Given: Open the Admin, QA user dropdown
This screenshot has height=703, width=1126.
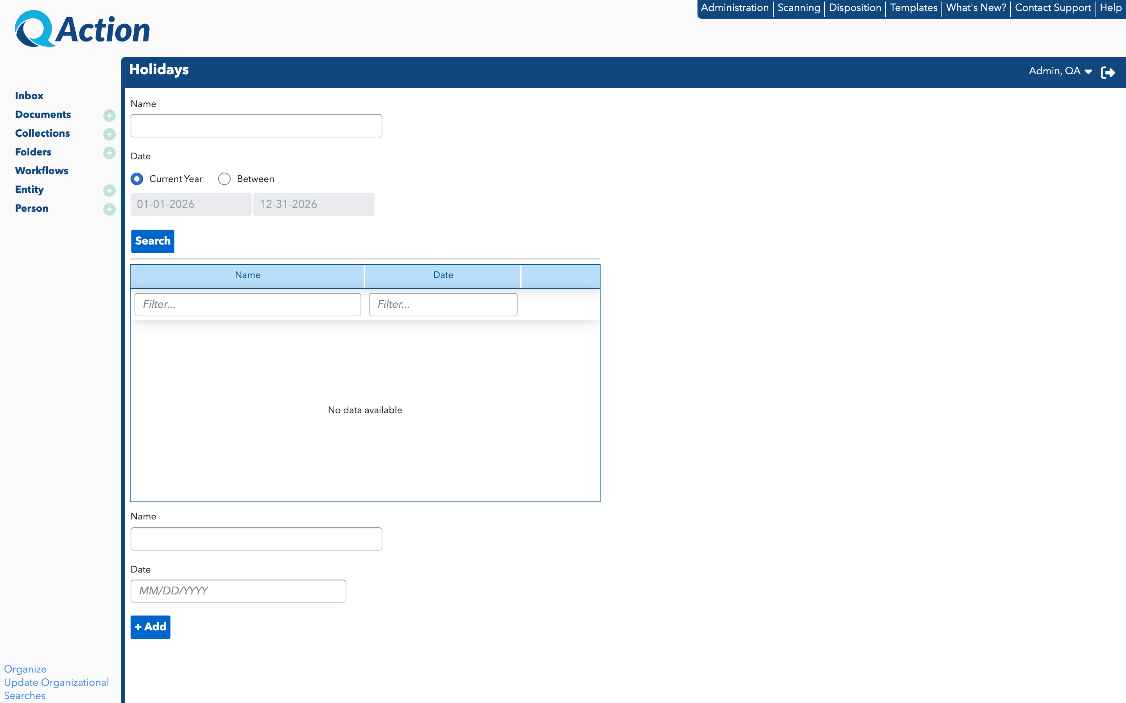Looking at the screenshot, I should (x=1060, y=71).
